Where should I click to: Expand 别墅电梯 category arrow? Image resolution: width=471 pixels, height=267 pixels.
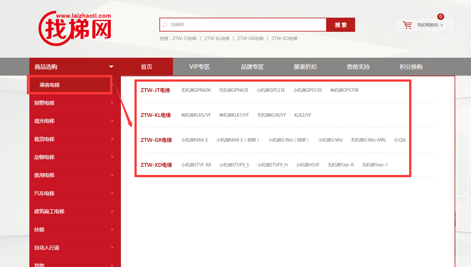(112, 103)
